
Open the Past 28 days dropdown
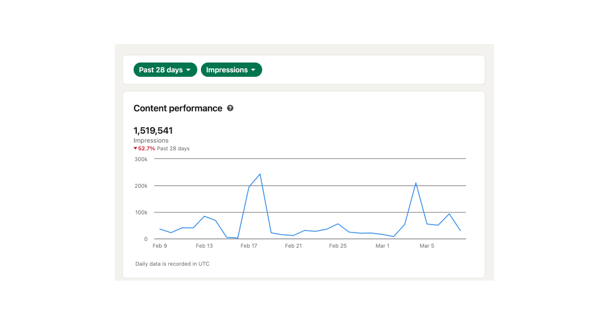[x=165, y=70]
